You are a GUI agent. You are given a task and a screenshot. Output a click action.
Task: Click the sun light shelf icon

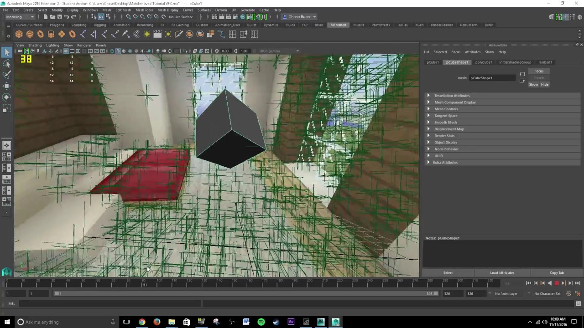tap(147, 34)
